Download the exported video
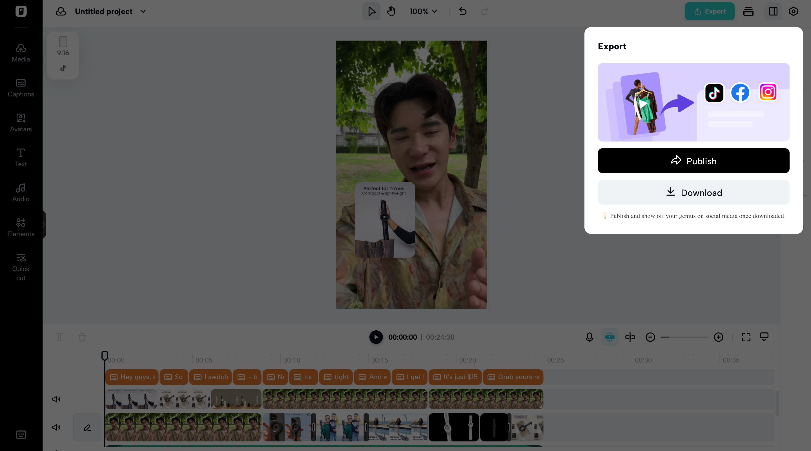 (693, 193)
